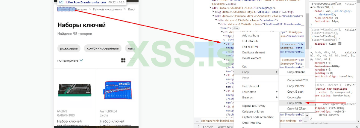Collapse the ol Breadcrumbs list node

(x=221, y=32)
